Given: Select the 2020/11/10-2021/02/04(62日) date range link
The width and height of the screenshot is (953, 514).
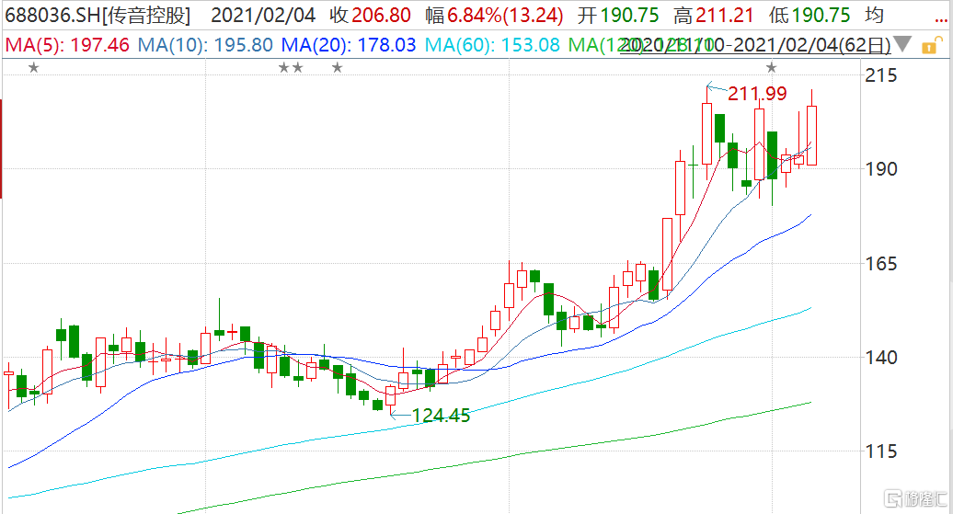Looking at the screenshot, I should (755, 45).
